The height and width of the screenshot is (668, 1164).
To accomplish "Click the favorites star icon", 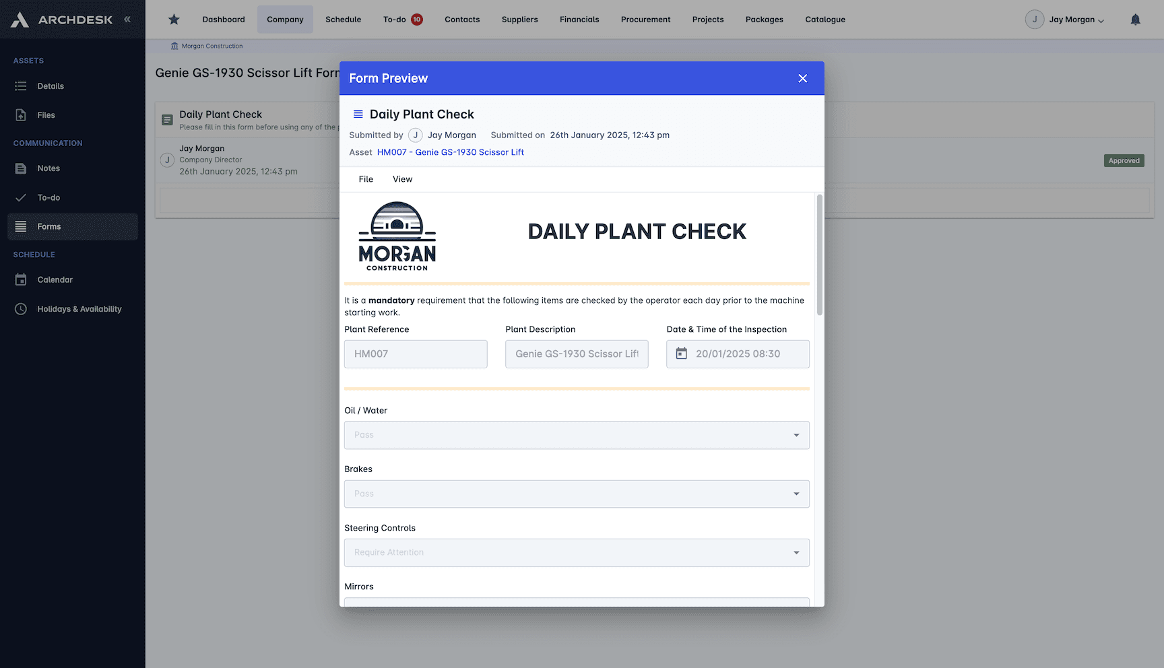I will point(174,20).
